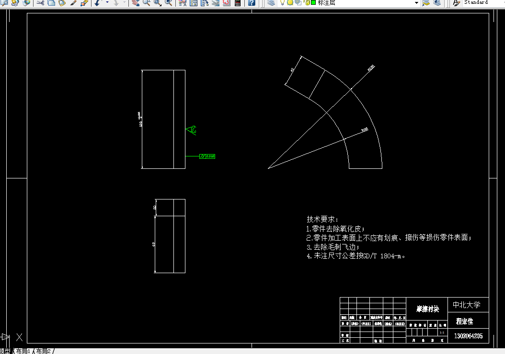Switch to the 布局2 layout tab
Viewport: 505px width, 354px height.
tap(43, 351)
